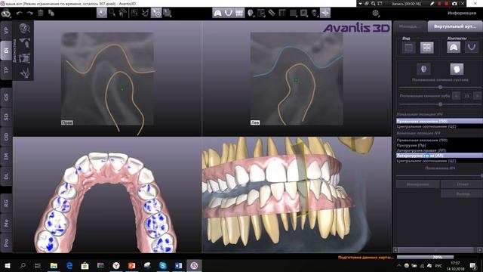
Task: Open the DL sidebar module
Action: coord(6,176)
